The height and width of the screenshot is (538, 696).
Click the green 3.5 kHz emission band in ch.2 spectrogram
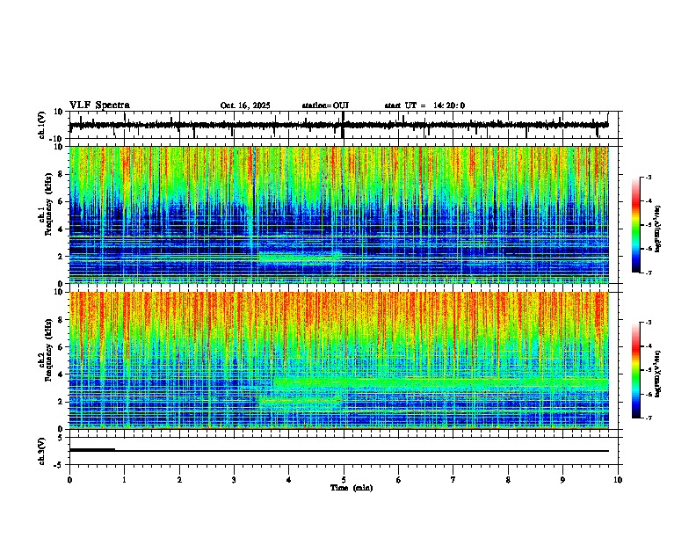[x=441, y=382]
